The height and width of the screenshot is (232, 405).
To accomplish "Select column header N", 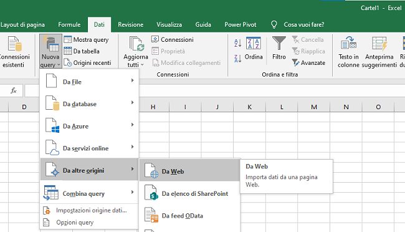I will click(346, 107).
